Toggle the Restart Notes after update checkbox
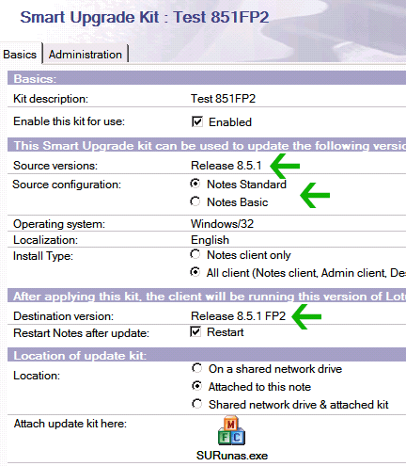Image resolution: width=406 pixels, height=466 pixels. tap(195, 331)
